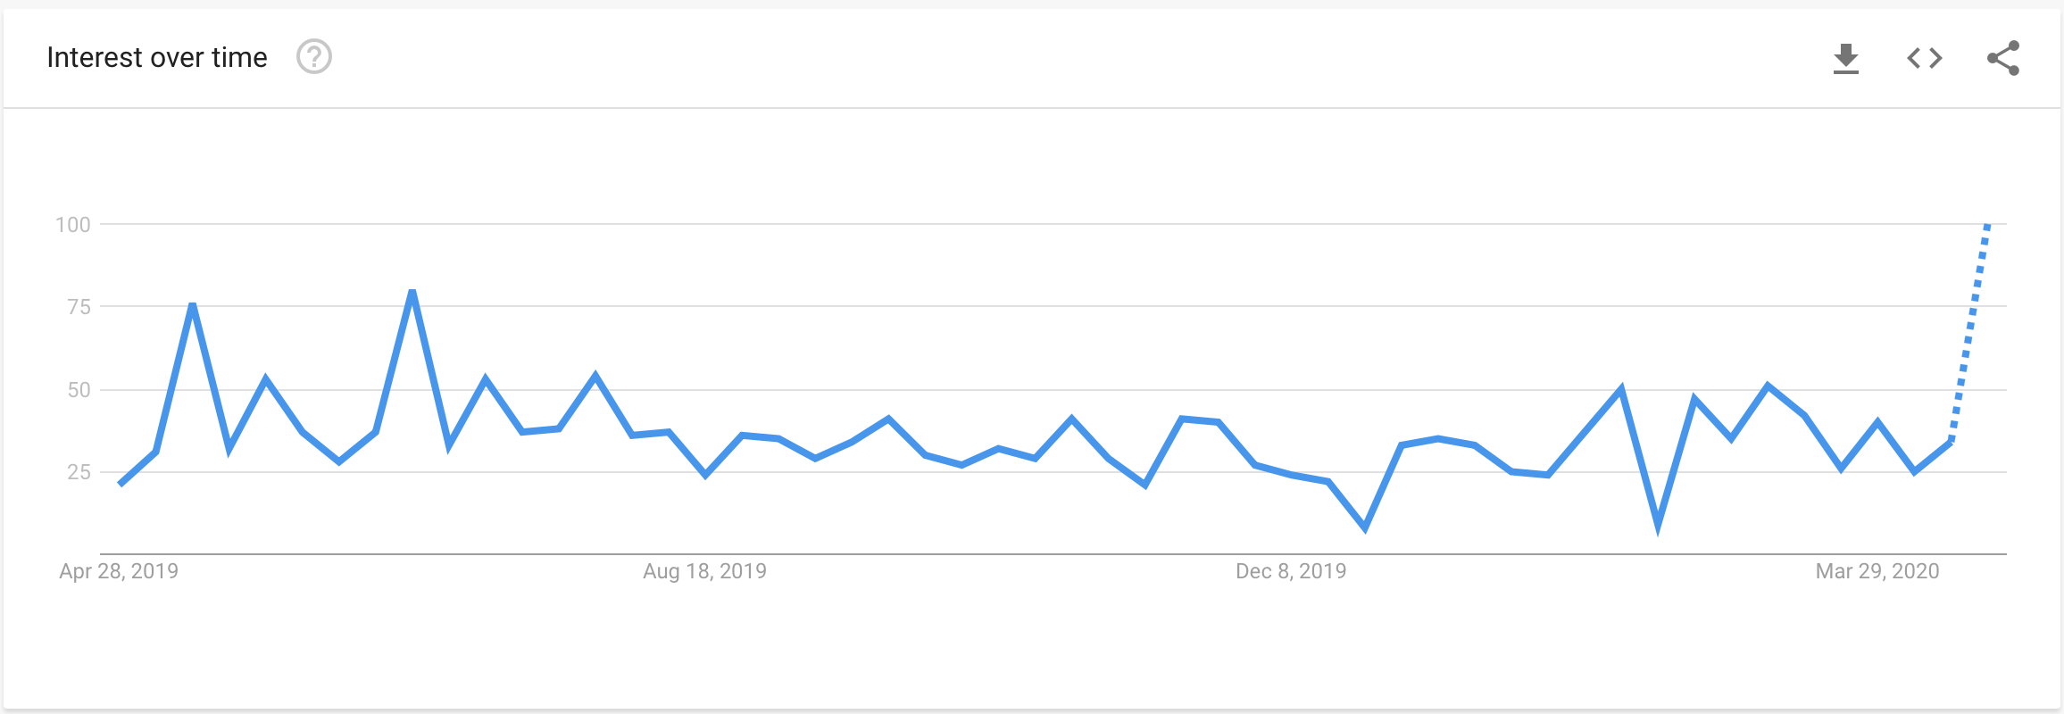Viewport: 2064px width, 714px height.
Task: Click the help question mark icon
Action: (314, 57)
